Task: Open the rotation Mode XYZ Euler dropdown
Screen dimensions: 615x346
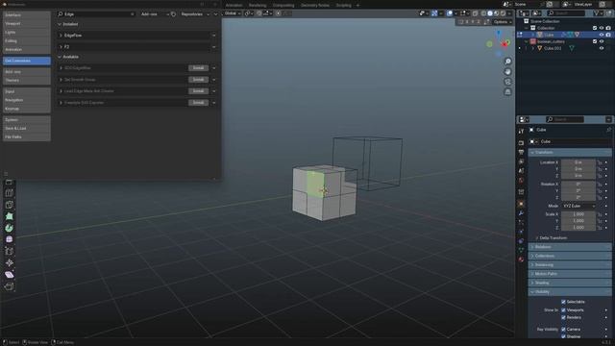Action: click(578, 206)
